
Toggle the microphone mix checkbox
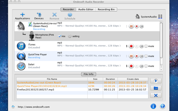coord(59,36)
